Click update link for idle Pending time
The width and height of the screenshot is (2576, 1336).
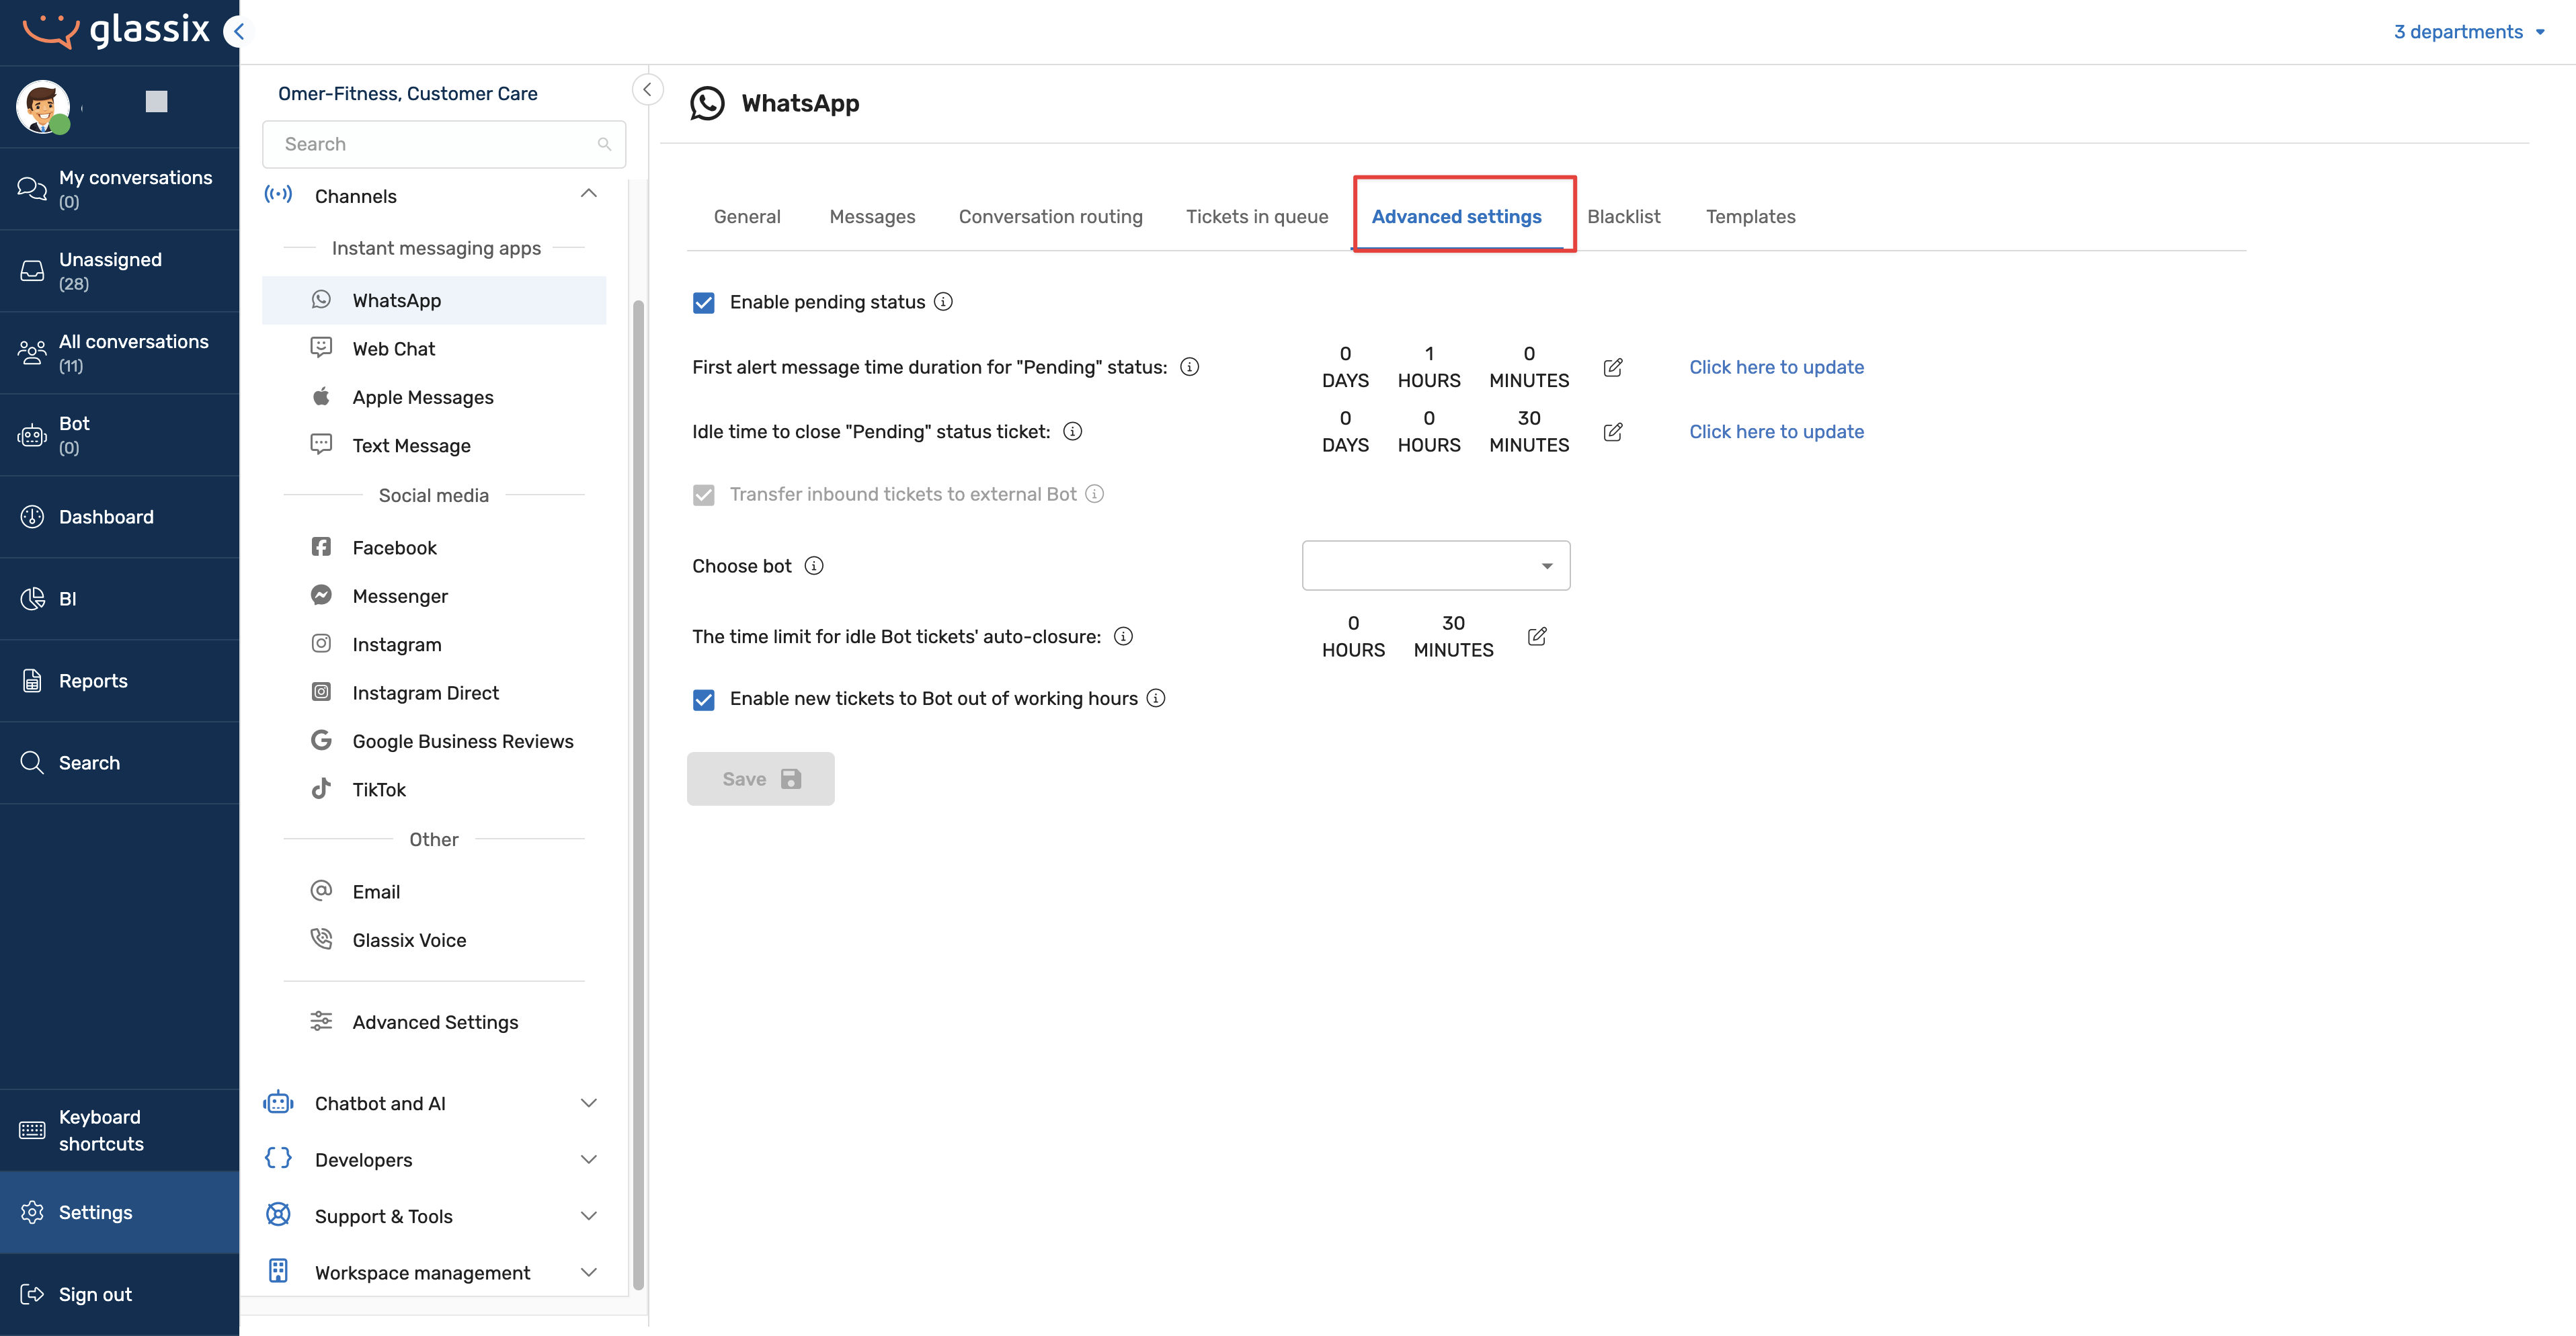[x=1776, y=432]
